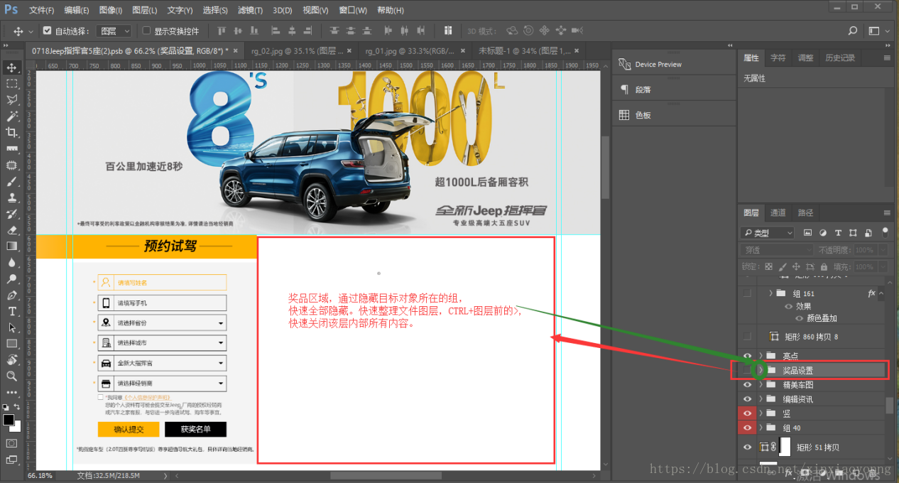
Task: Select the Zoom magnifier tool
Action: point(11,376)
